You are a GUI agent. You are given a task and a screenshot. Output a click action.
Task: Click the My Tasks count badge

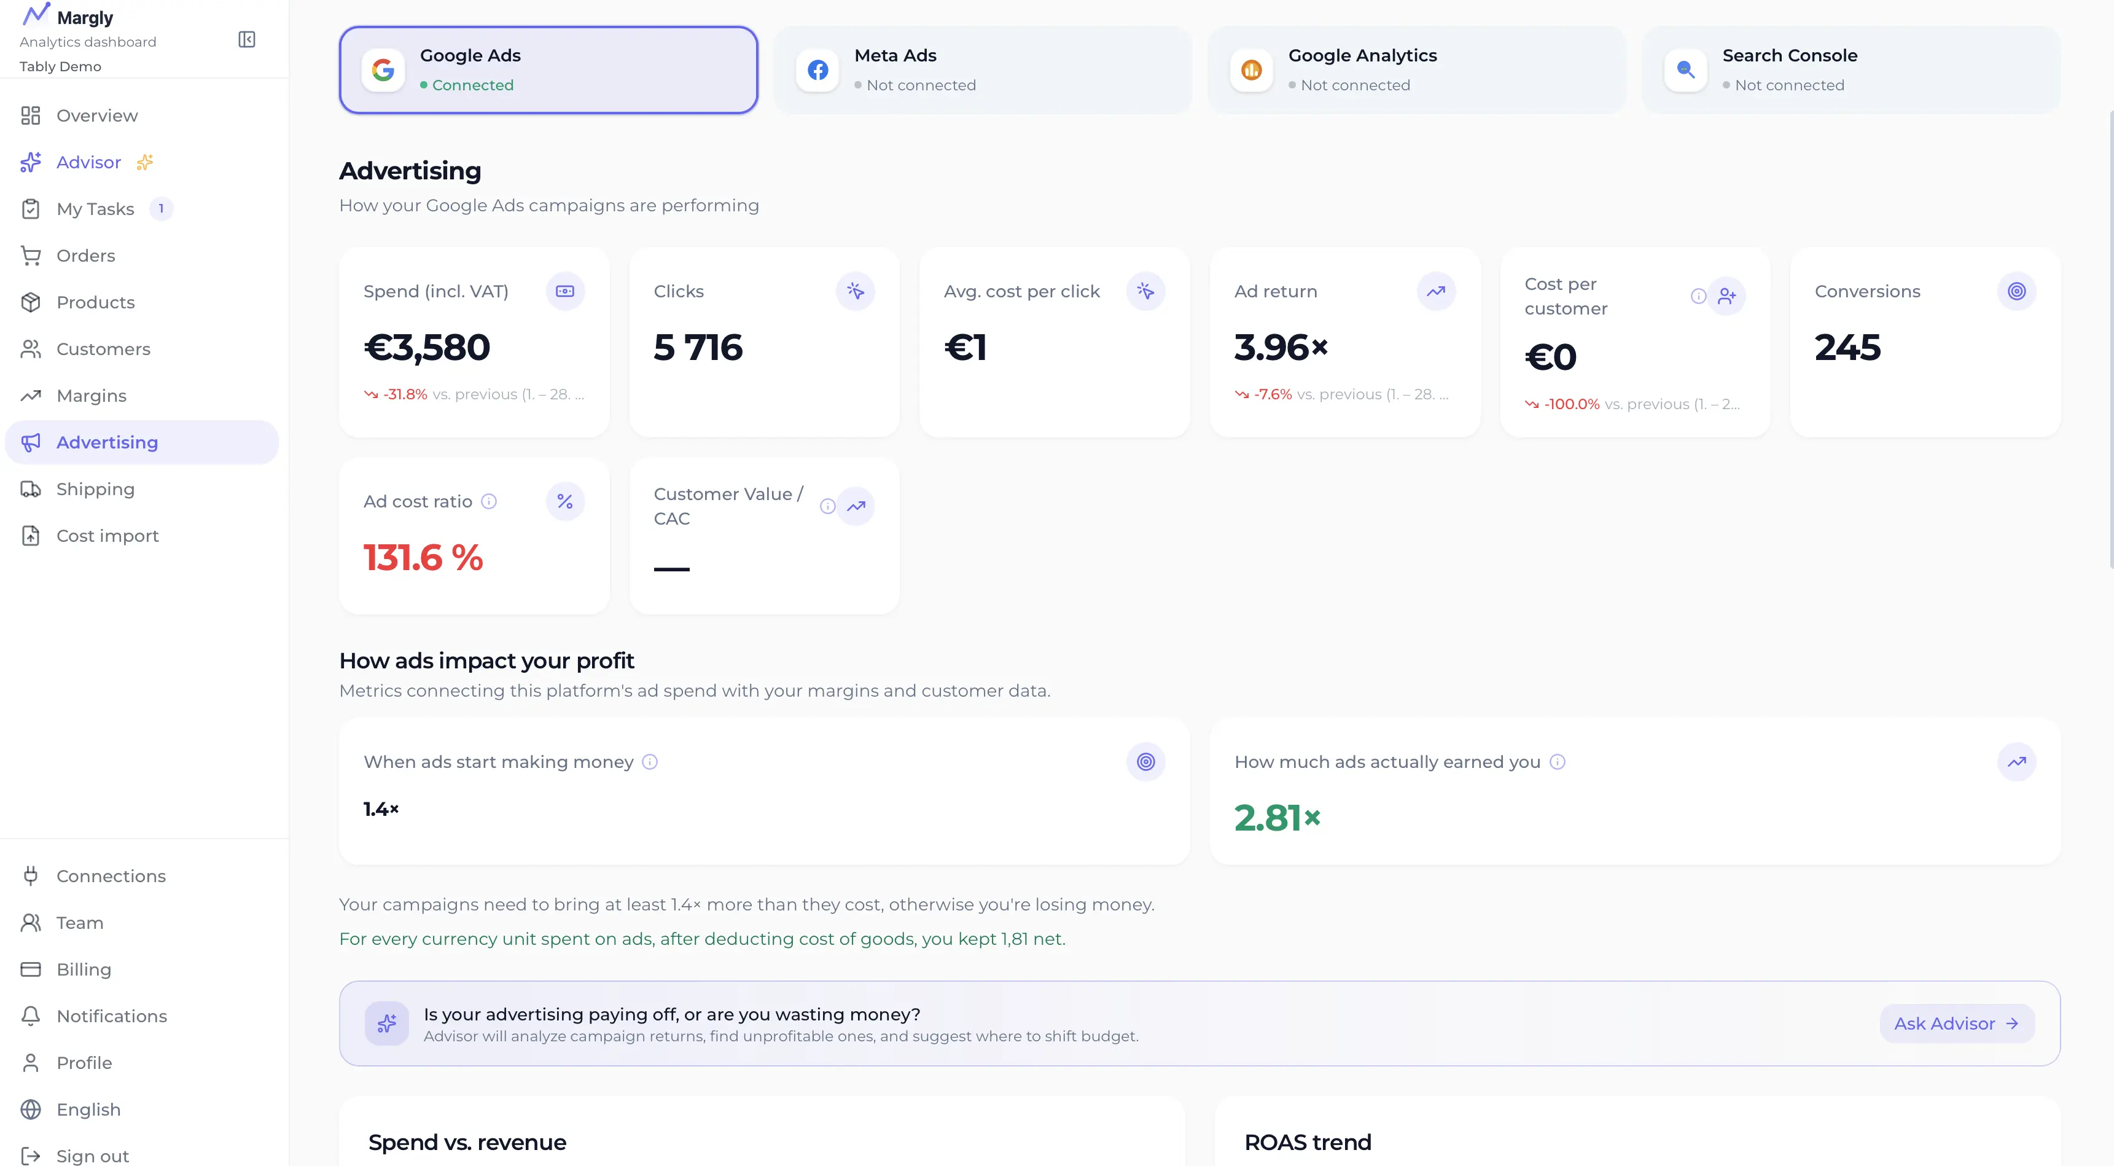pos(161,209)
